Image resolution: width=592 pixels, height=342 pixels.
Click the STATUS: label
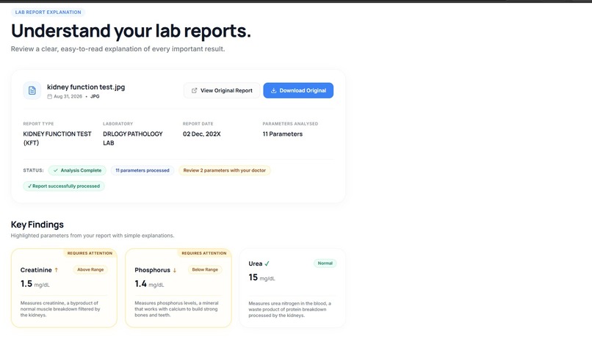34,170
